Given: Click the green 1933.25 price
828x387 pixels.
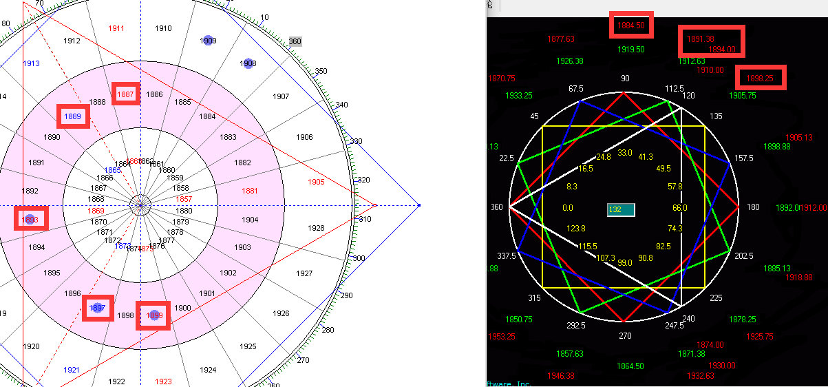Looking at the screenshot, I should 518,96.
